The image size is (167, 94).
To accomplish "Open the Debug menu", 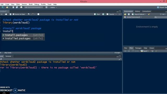I will tap(37, 4).
